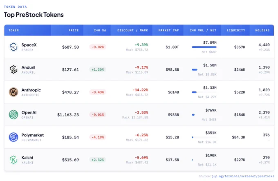Viewport: 278px width, 181px height.
Task: Click the SpaceX token name
Action: pyautogui.click(x=29, y=45)
